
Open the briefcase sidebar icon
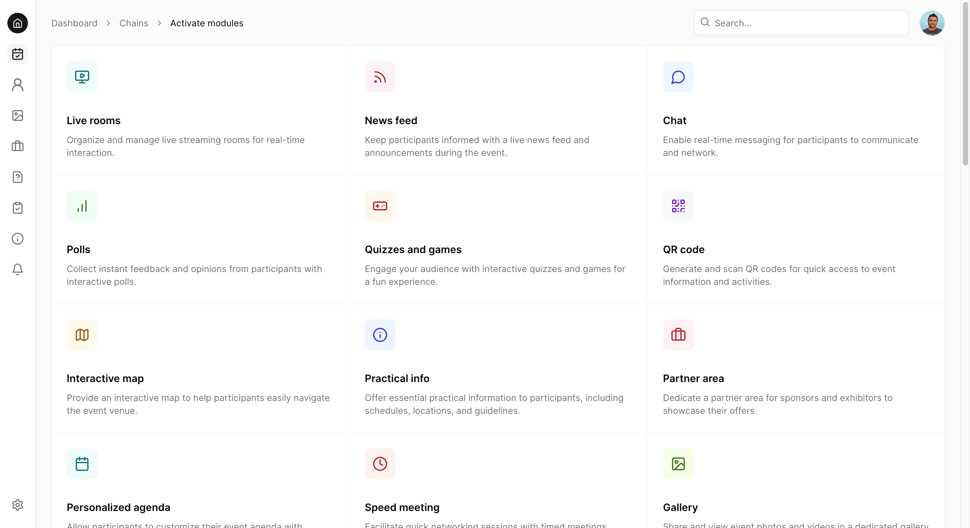coord(17,146)
